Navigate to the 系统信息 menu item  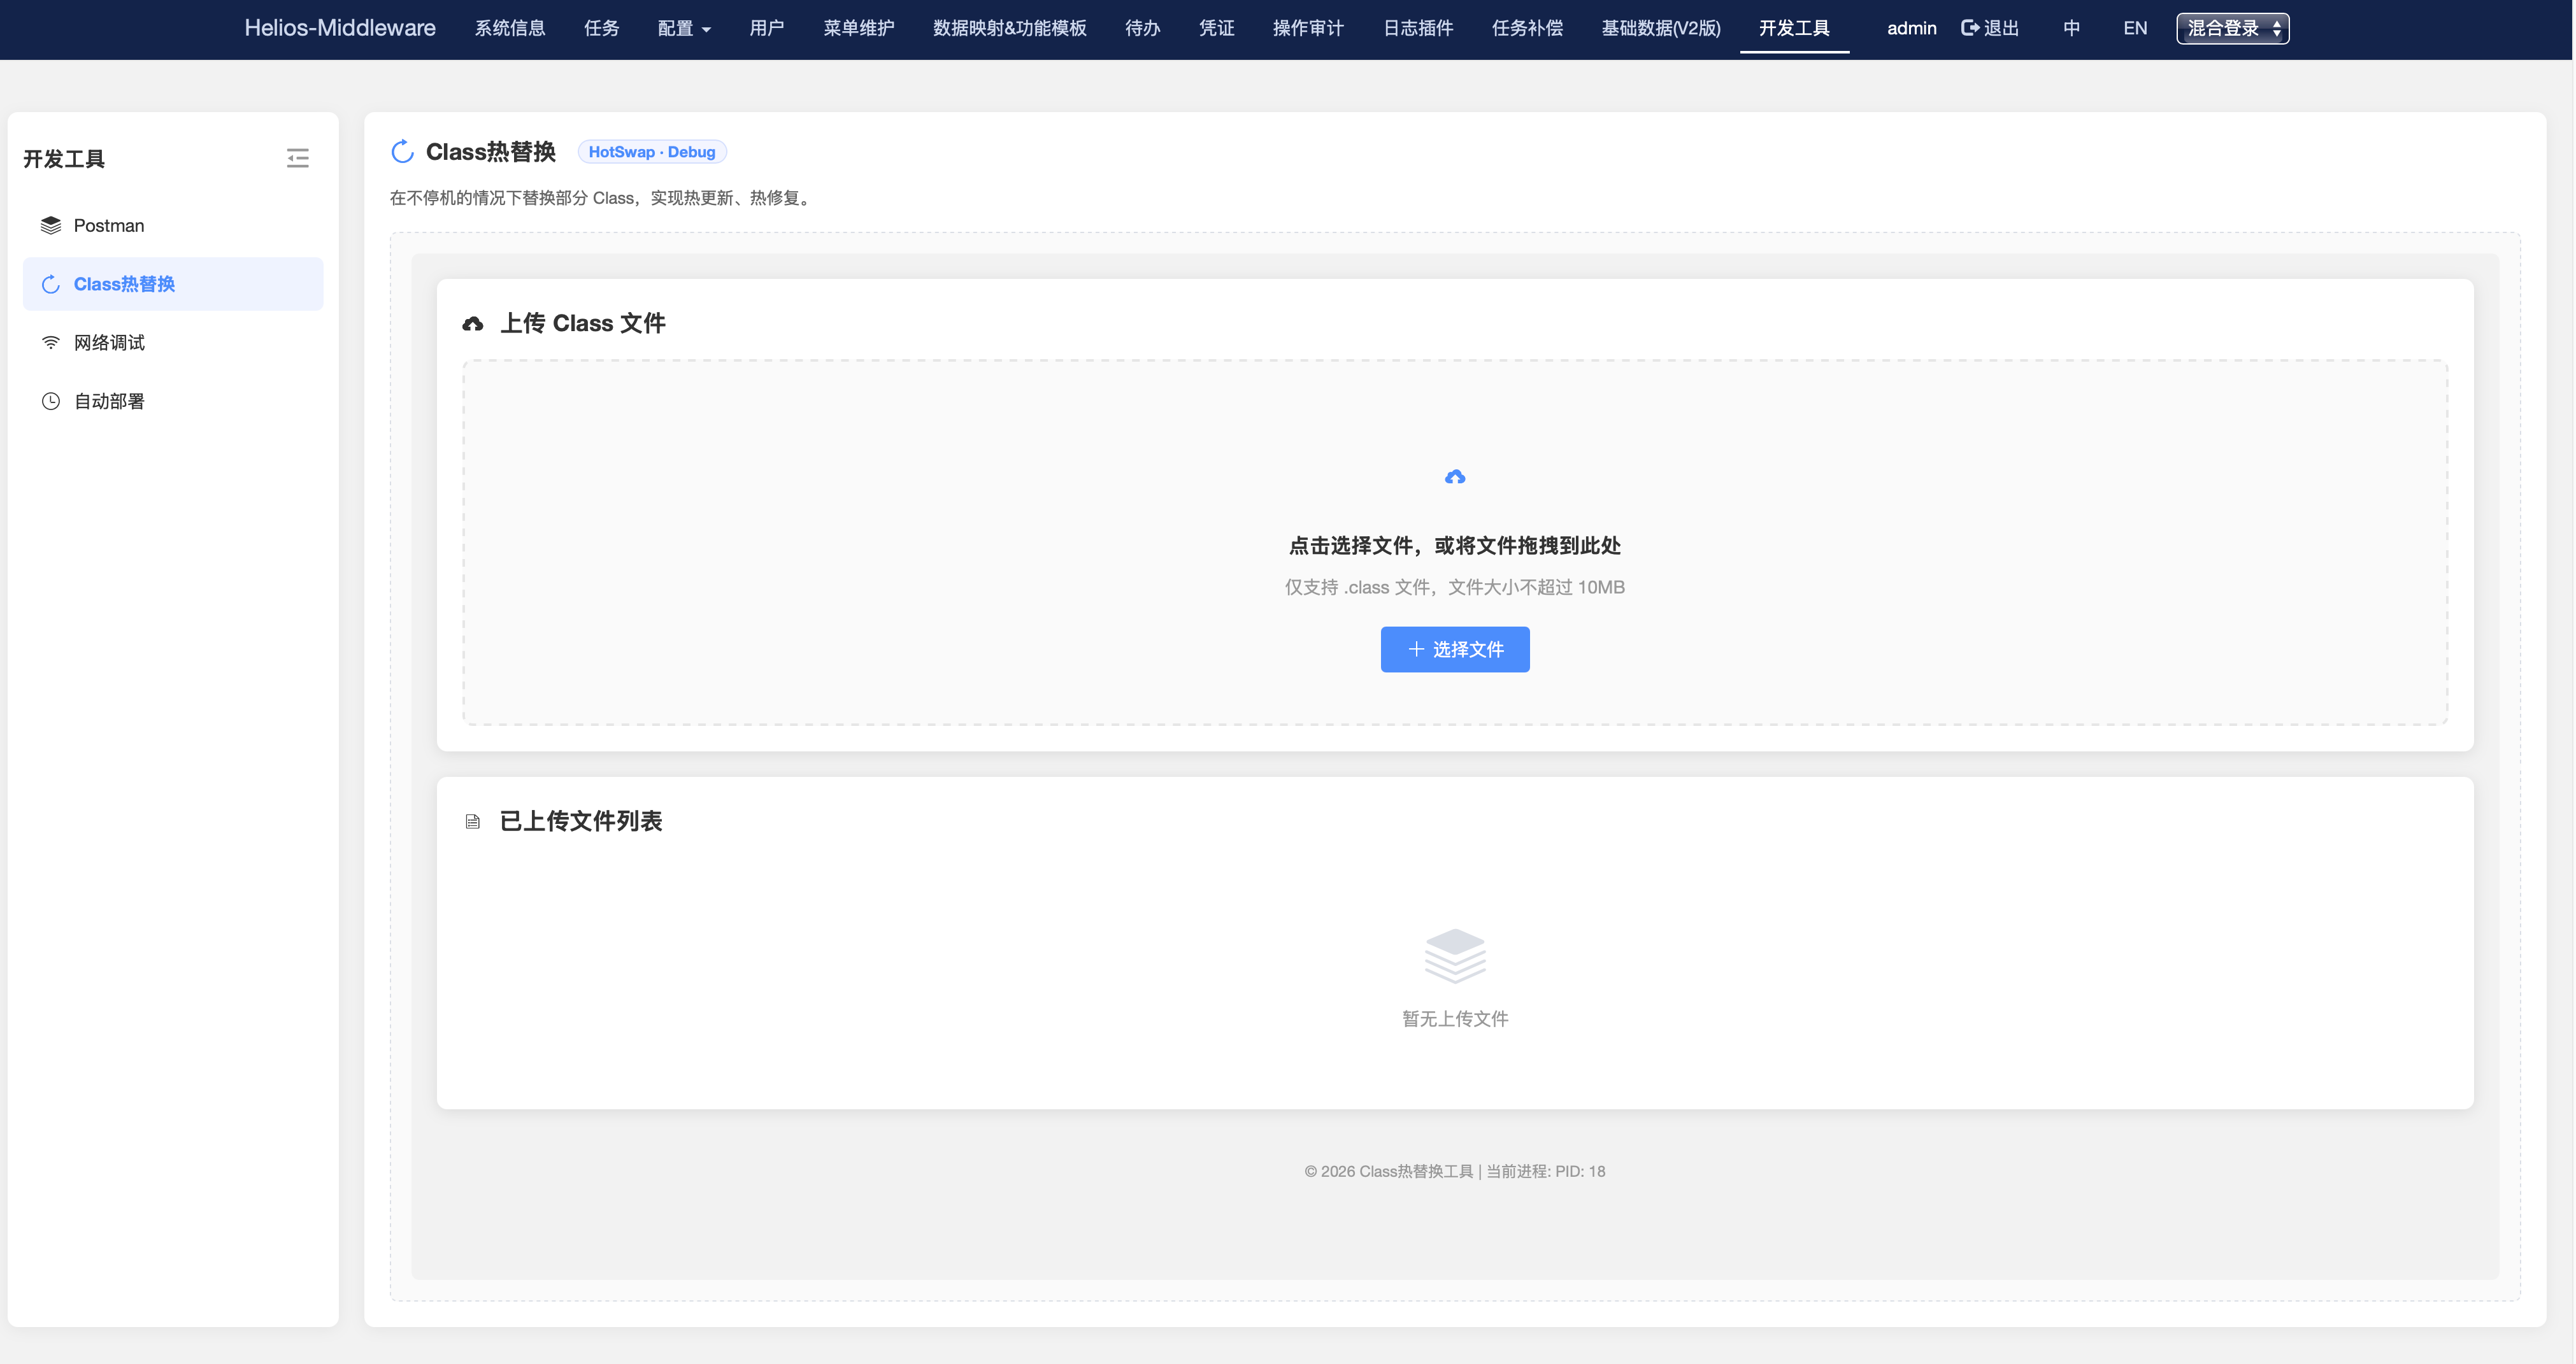tap(509, 29)
